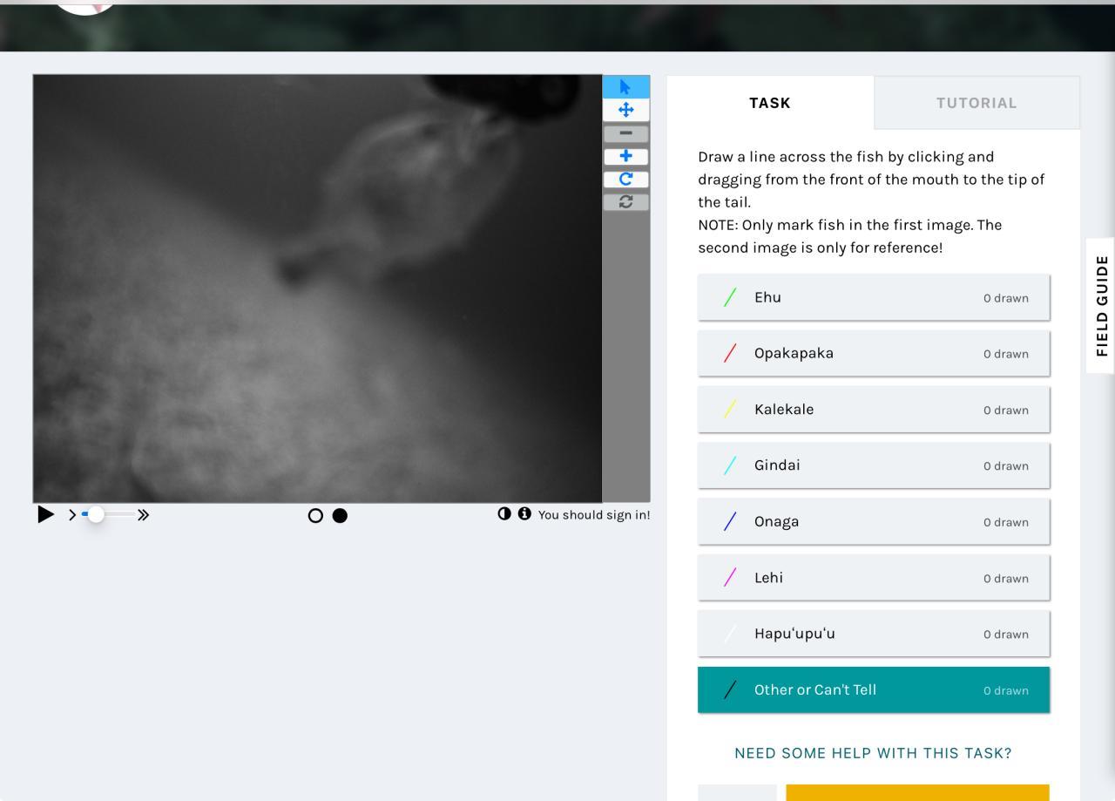This screenshot has height=801, width=1115.
Task: Click the magenta Lehi line icon
Action: pos(730,578)
